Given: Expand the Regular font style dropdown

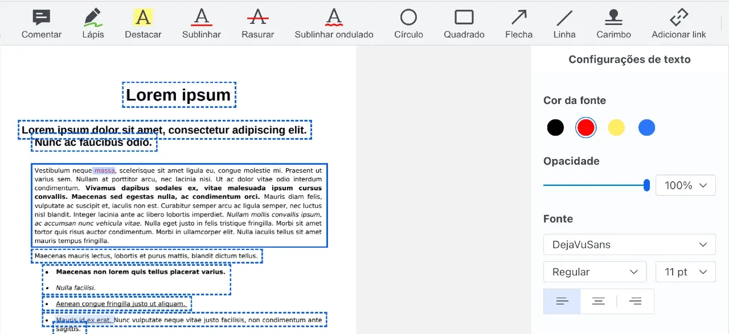Looking at the screenshot, I should [595, 272].
